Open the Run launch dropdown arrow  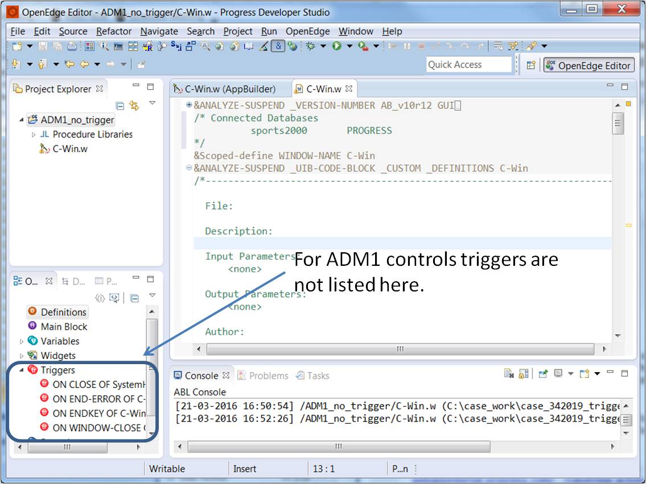(349, 46)
